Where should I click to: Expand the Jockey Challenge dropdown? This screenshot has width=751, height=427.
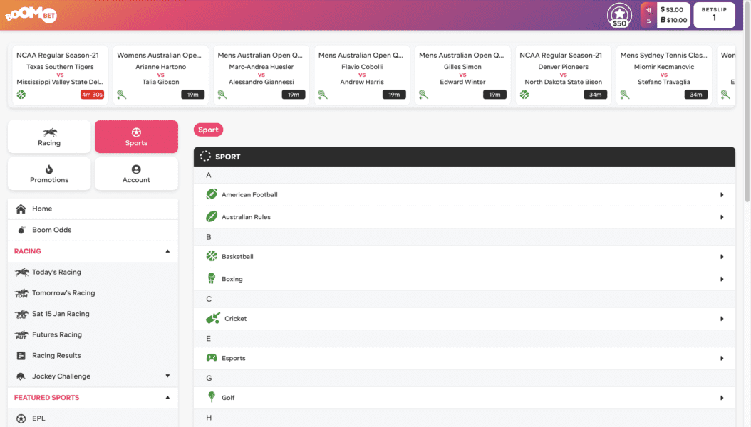click(x=168, y=376)
